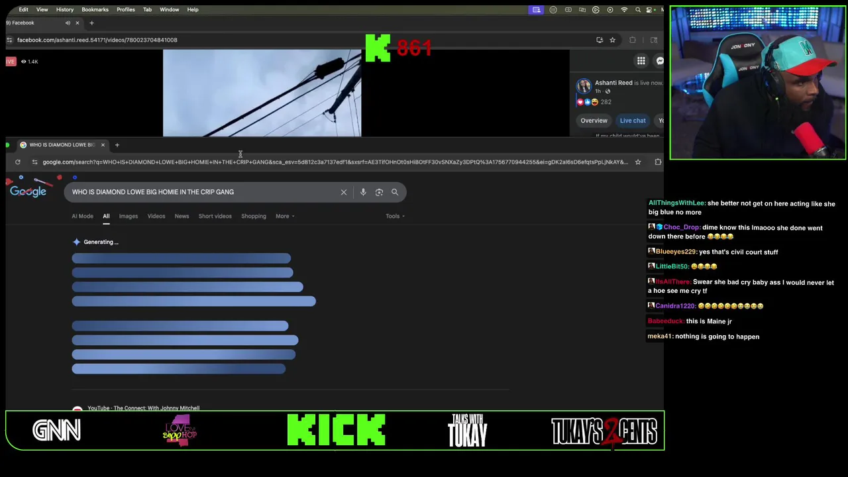Click the streamer webcam overlay

pyautogui.click(x=758, y=83)
